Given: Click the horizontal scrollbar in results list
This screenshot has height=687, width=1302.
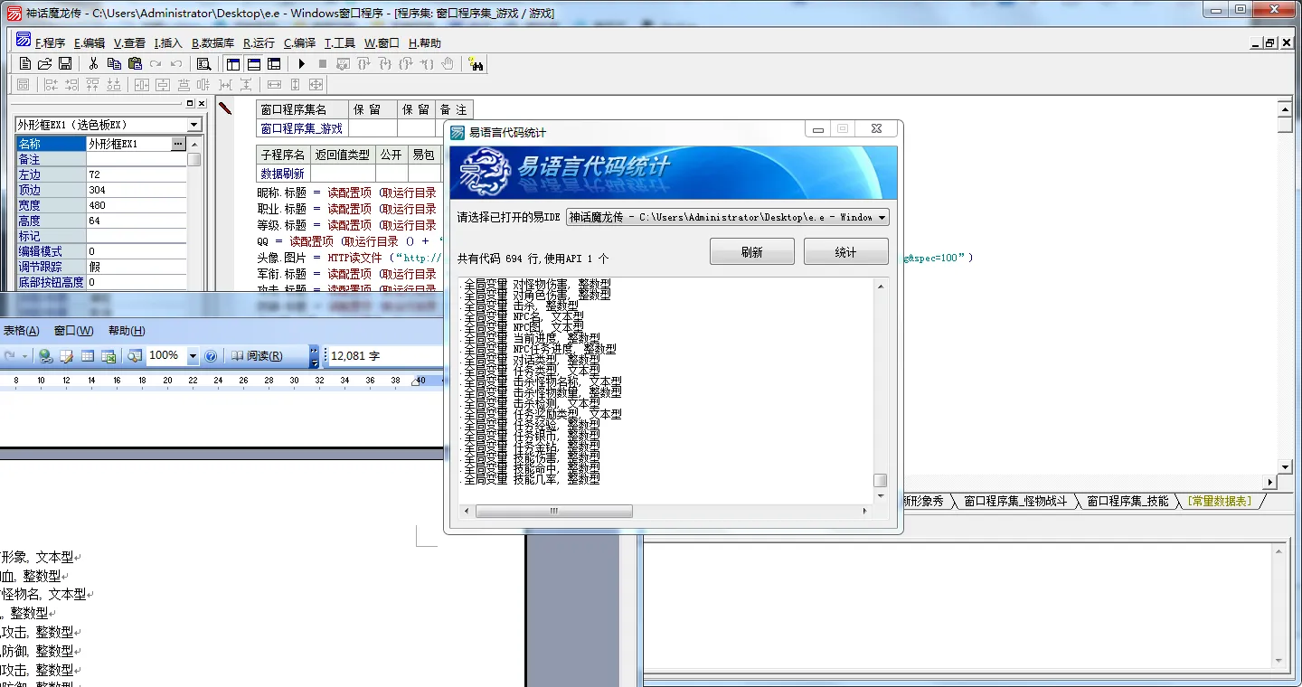Looking at the screenshot, I should 553,512.
